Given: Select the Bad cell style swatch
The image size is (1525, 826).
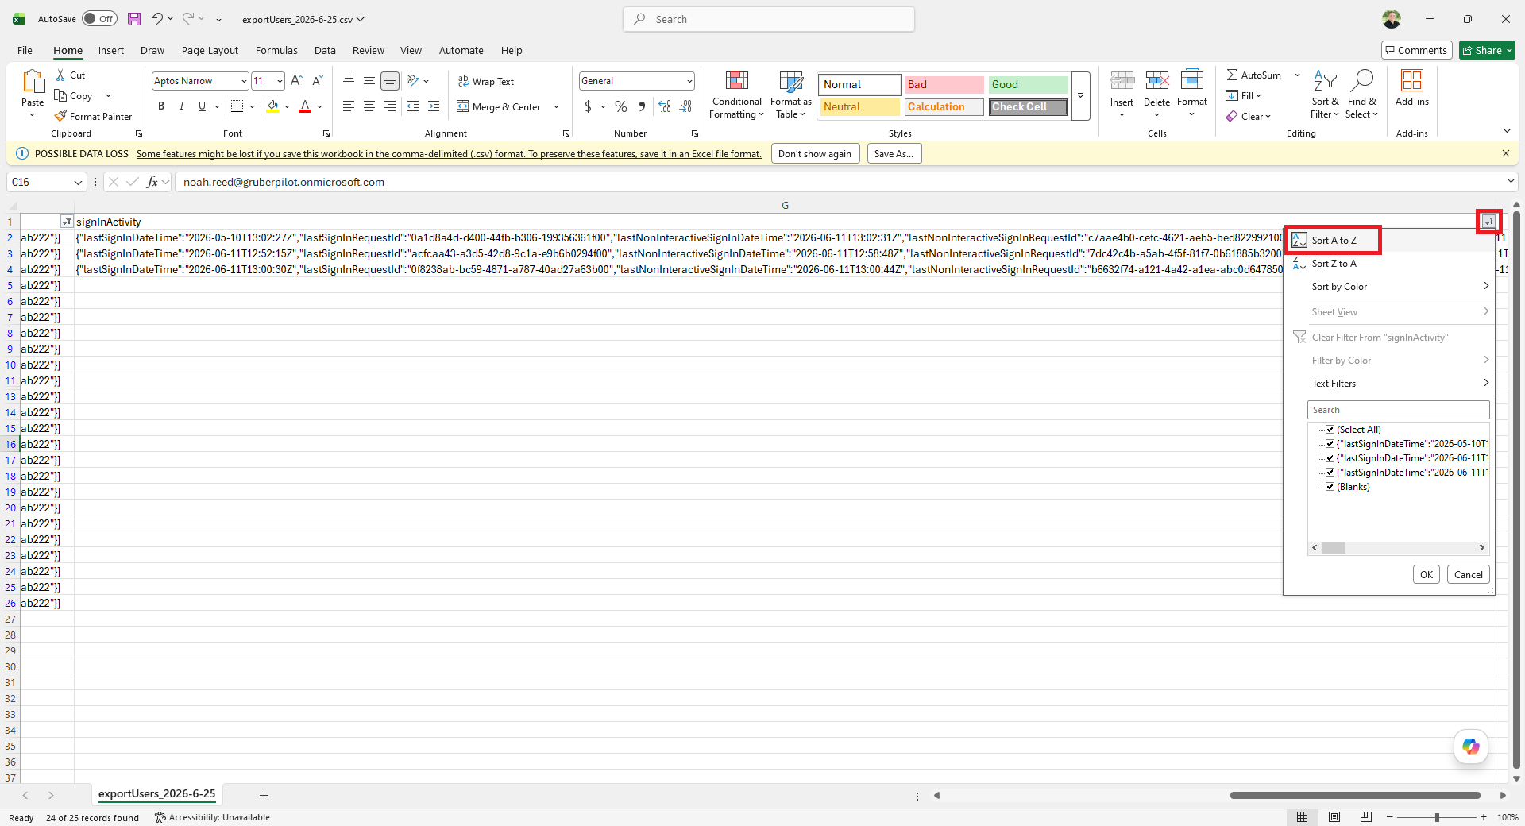Looking at the screenshot, I should tap(944, 84).
